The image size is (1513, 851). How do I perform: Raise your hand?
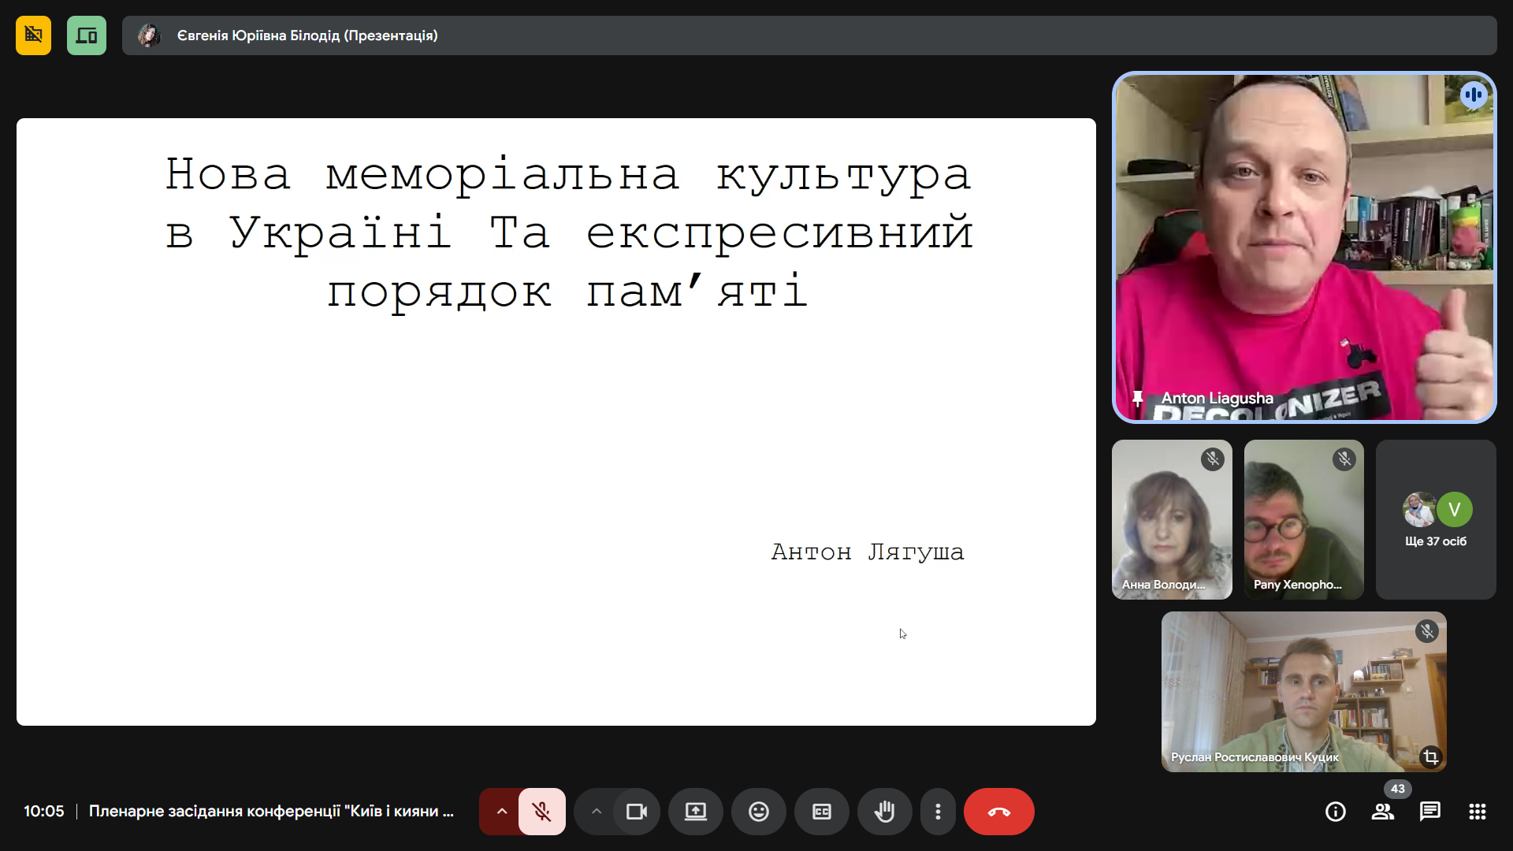[884, 812]
